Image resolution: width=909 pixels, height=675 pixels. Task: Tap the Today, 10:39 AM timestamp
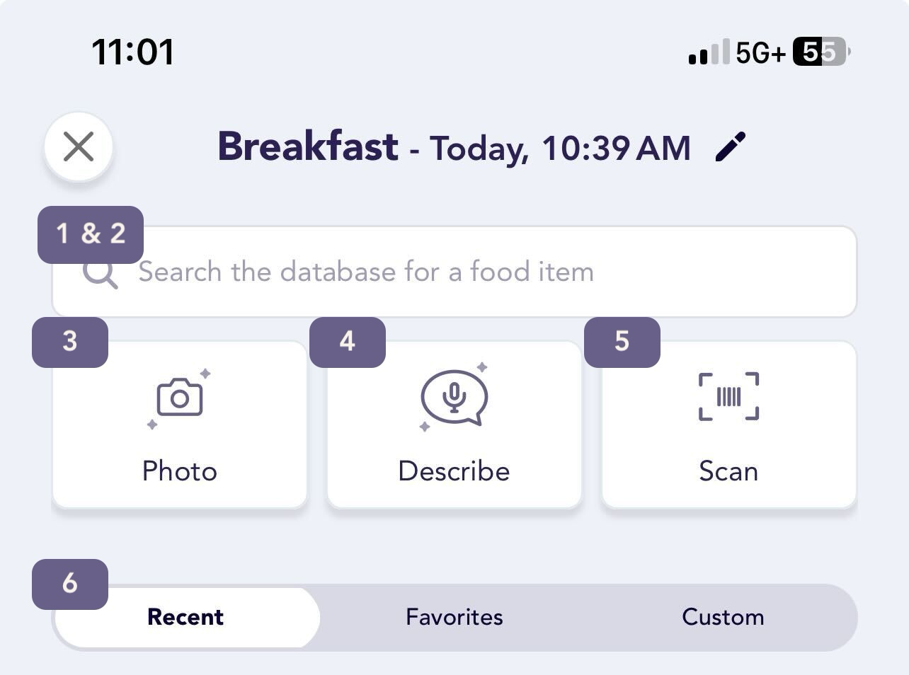(560, 149)
